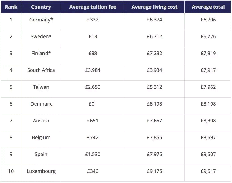
Task: Select the £6,706 average total cell
Action: (208, 20)
